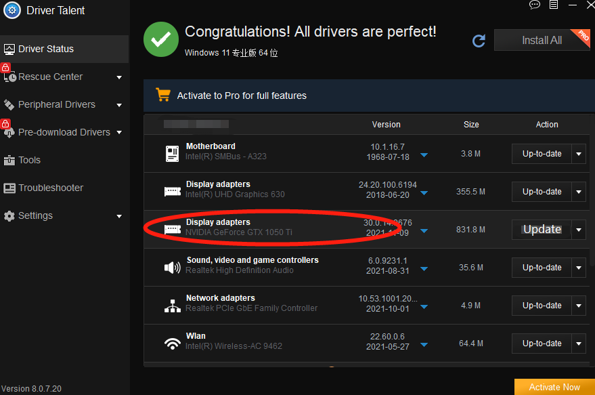
Task: Open the Tools section
Action: coord(64,161)
